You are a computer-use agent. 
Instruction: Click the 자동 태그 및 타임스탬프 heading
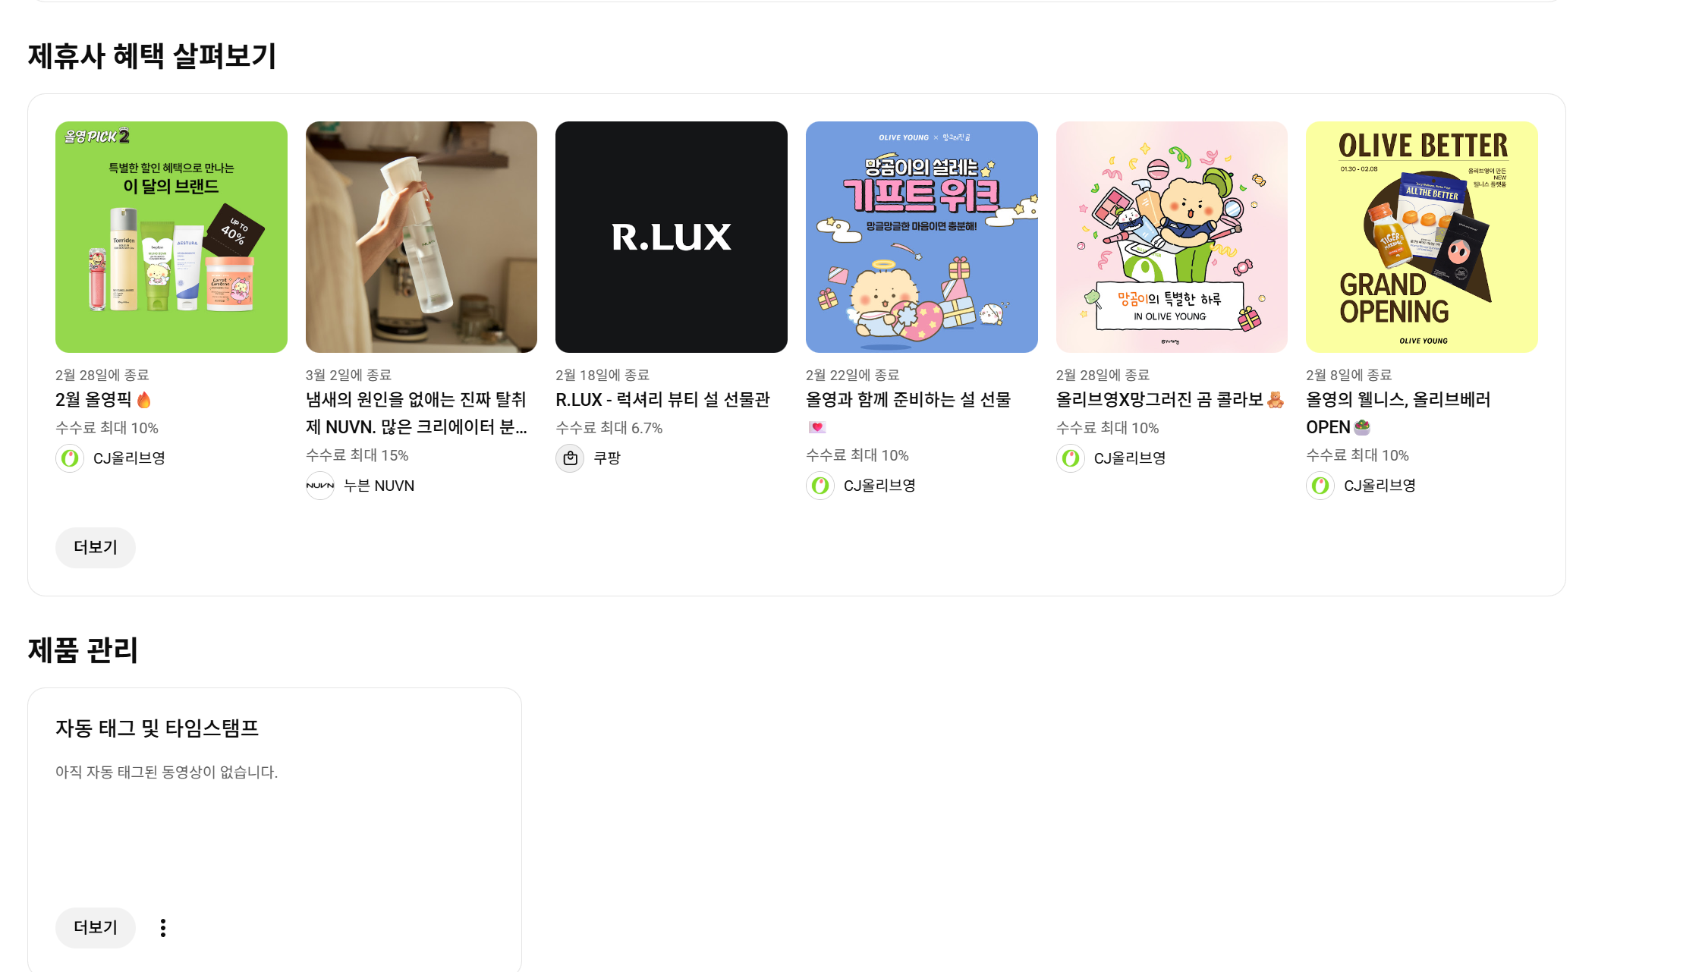coord(157,728)
